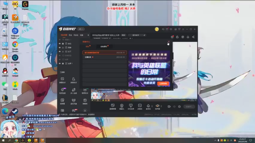The image size is (255, 143).
Task: Open the mail inbox icon in title bar
Action: pyautogui.click(x=167, y=29)
